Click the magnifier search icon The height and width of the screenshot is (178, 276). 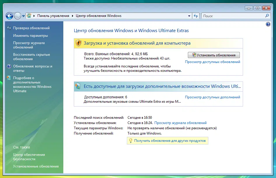[267, 16]
